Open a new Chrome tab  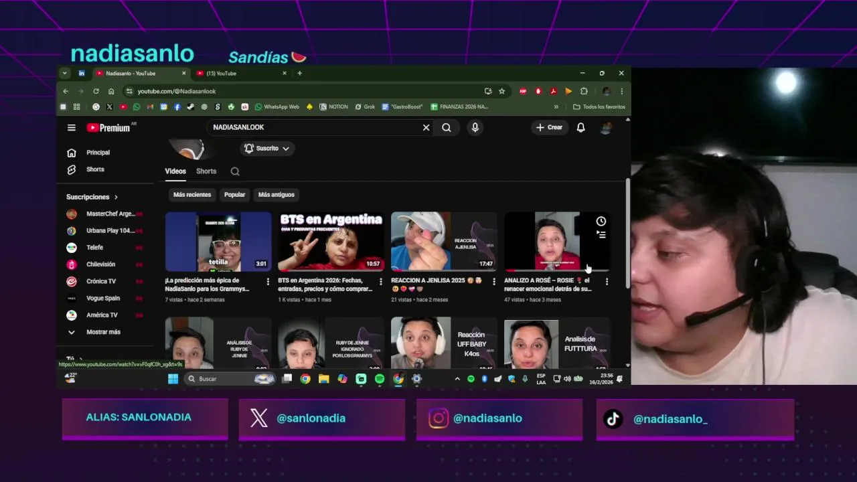pos(299,73)
